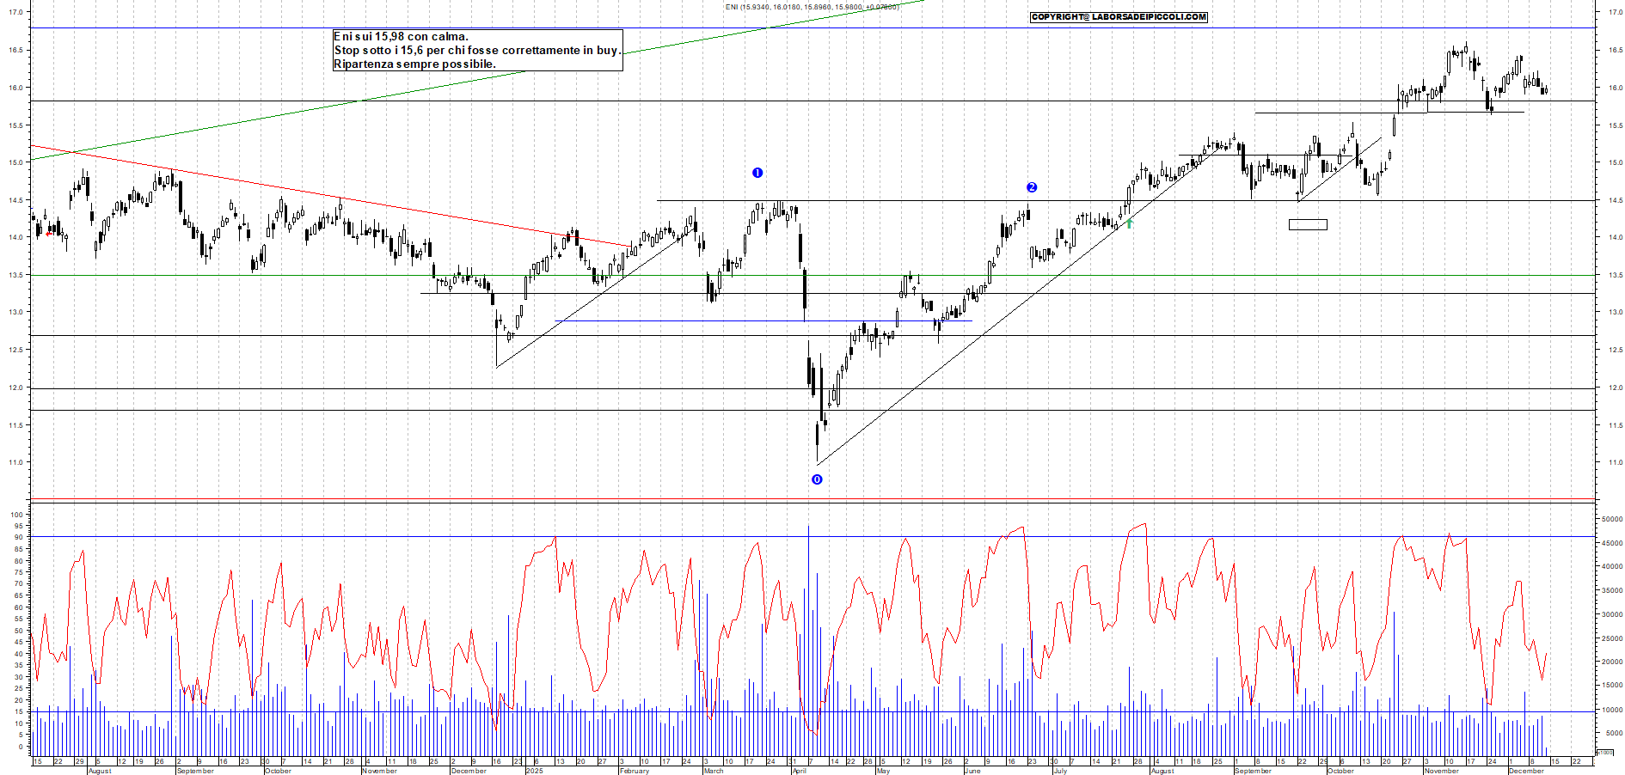
Task: Click the ENI price quote header
Action: 812,7
